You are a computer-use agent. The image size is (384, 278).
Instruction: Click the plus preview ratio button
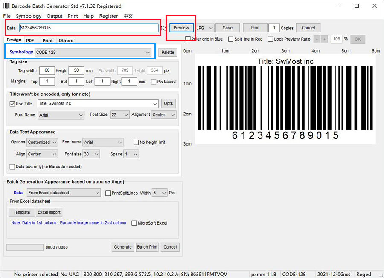[325, 39]
